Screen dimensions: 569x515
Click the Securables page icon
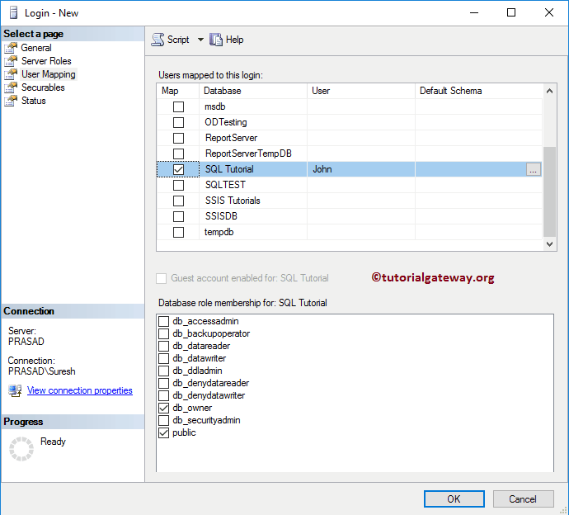[11, 87]
